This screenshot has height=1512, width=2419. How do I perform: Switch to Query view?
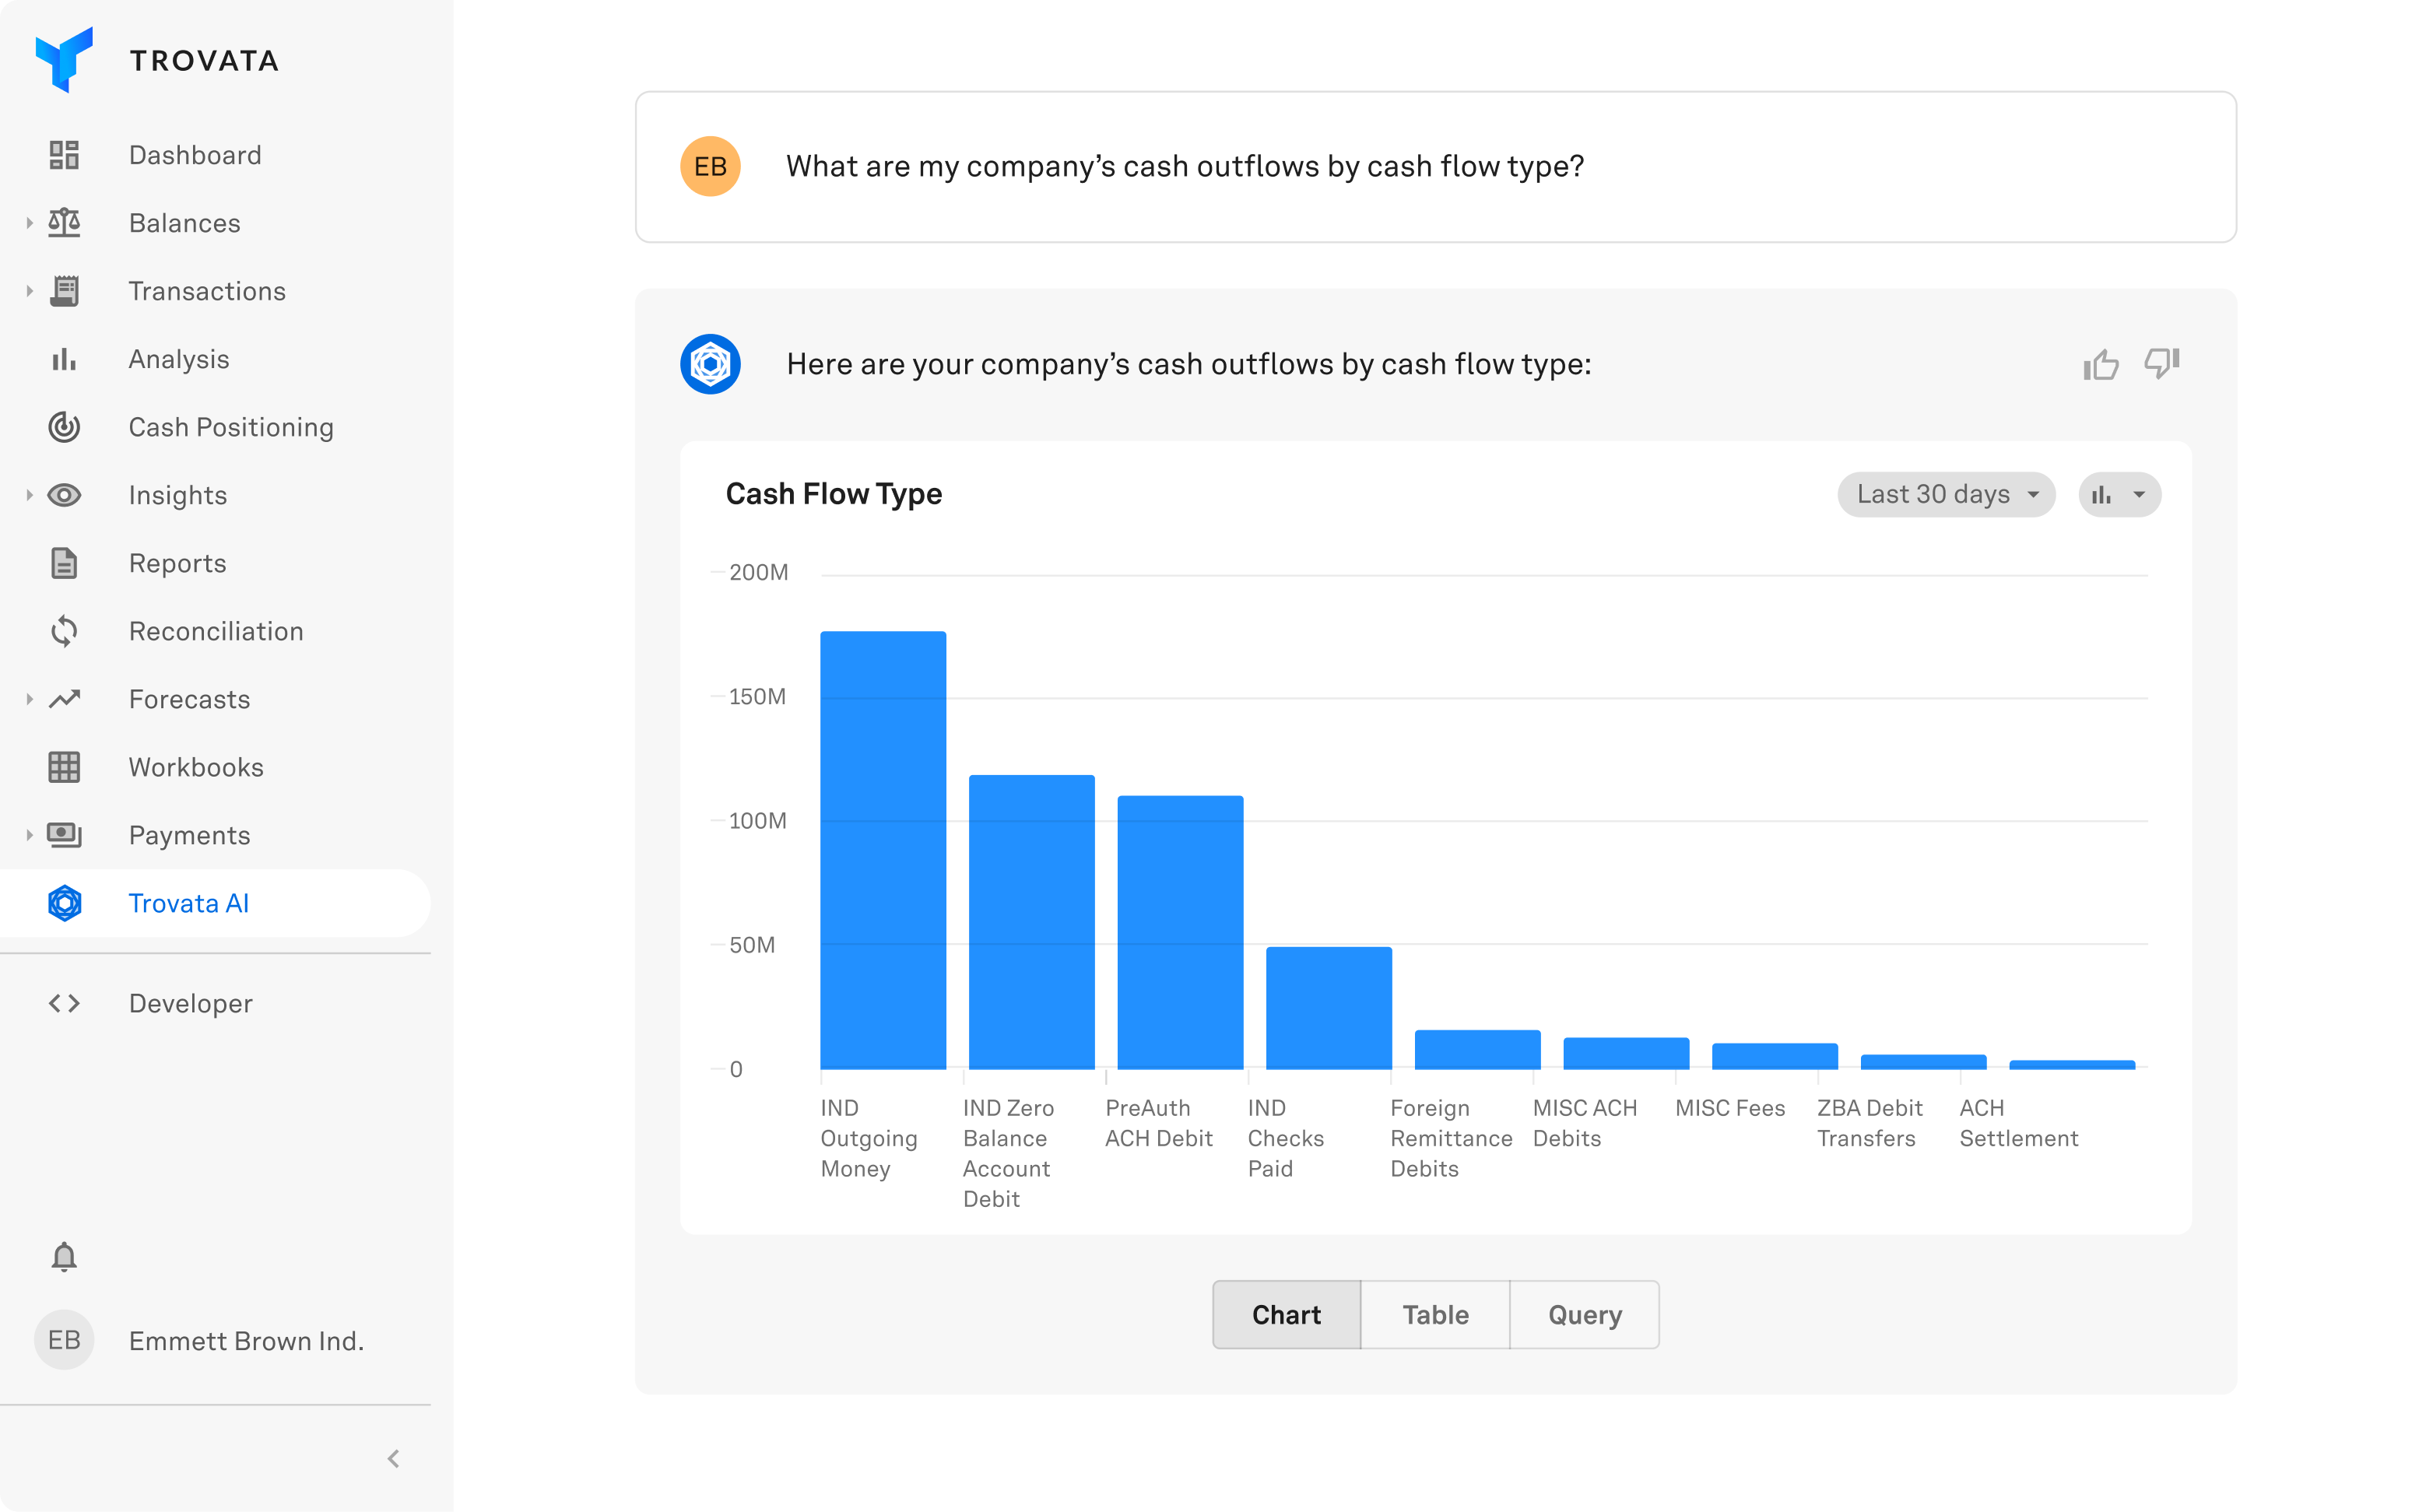click(1584, 1314)
